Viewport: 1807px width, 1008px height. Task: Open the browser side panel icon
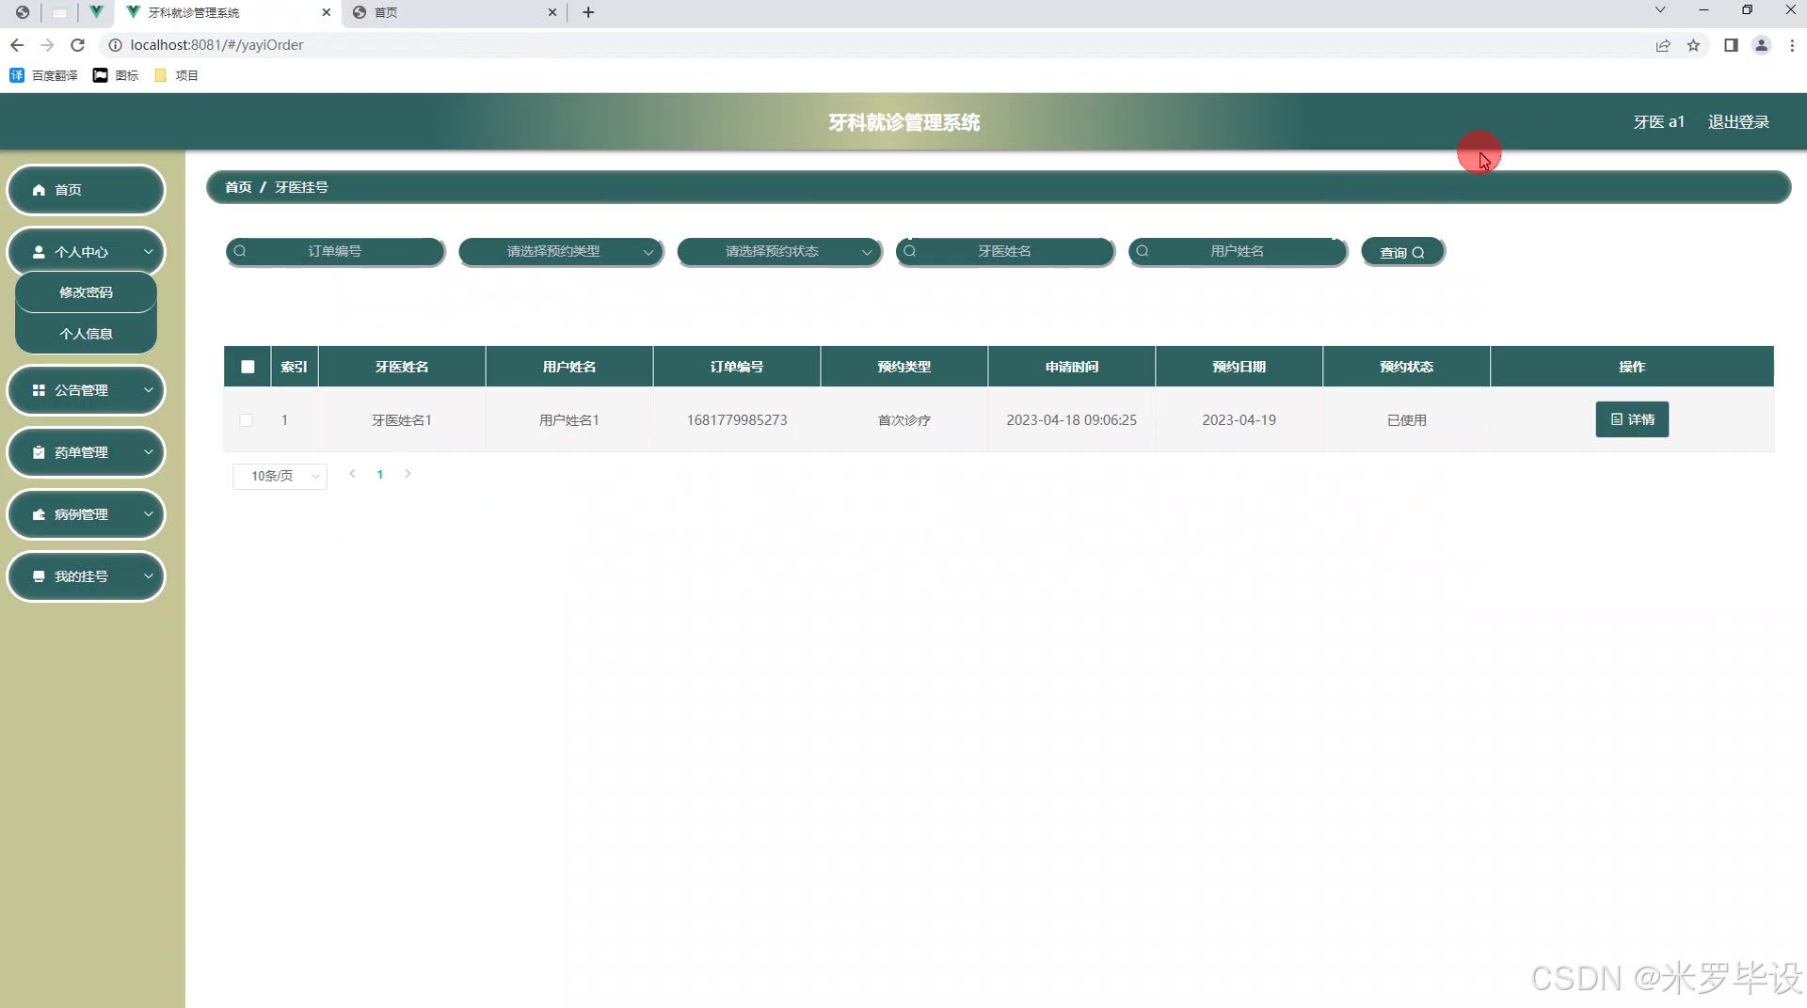1731,45
